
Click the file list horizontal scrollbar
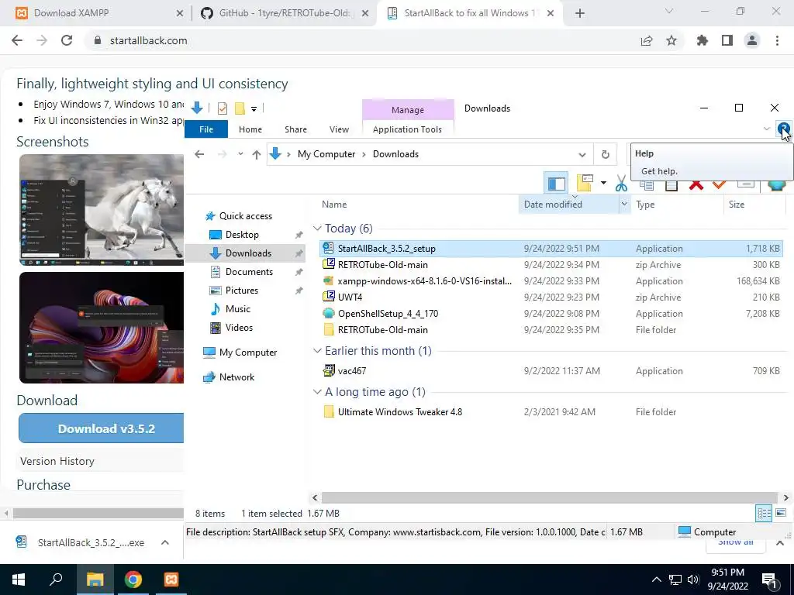(549, 498)
